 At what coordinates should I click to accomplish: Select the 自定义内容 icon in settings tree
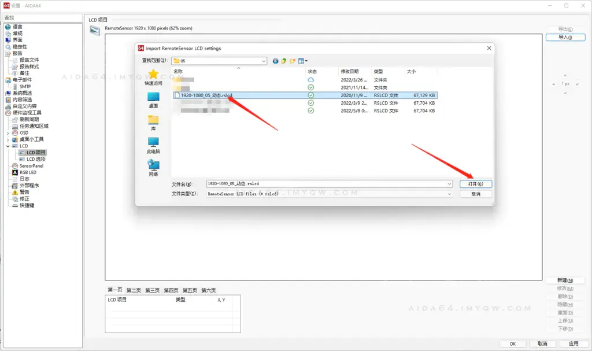(x=8, y=106)
